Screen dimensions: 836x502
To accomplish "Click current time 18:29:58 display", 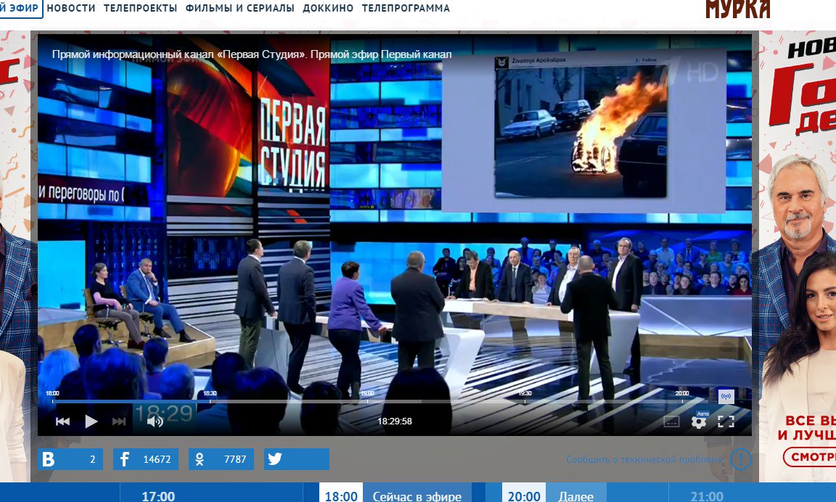I will coord(395,421).
